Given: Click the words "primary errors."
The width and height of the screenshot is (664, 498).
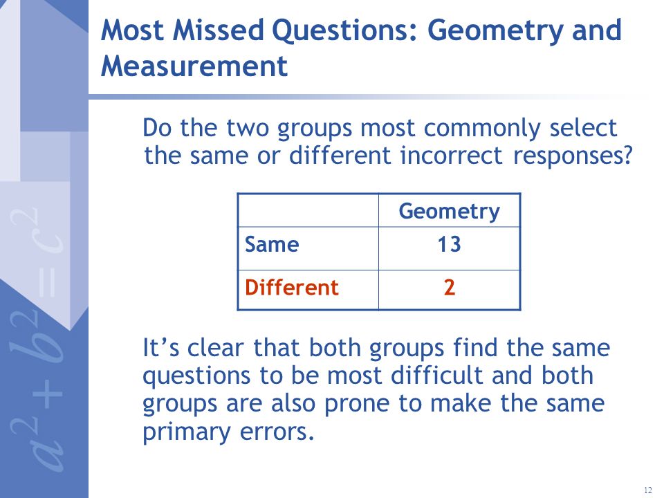Looking at the screenshot, I should click(x=228, y=432).
